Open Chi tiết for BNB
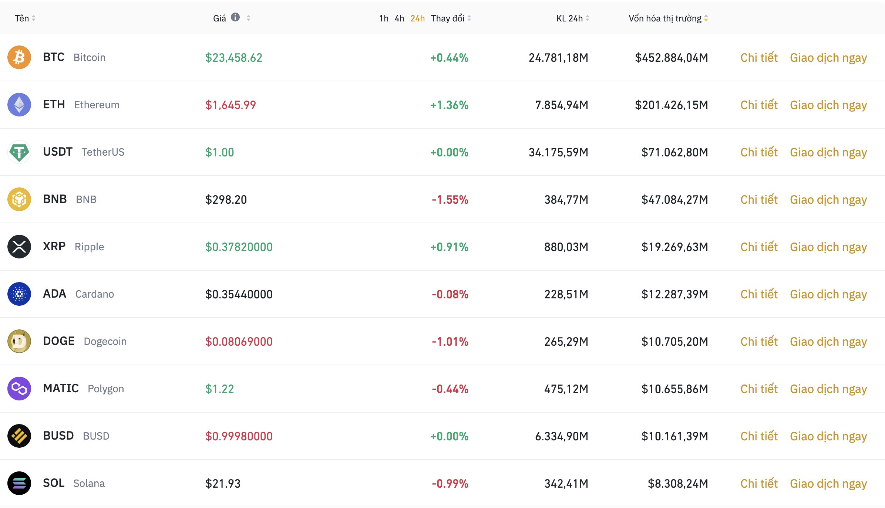Viewport: 885px width, 508px height. (x=759, y=199)
